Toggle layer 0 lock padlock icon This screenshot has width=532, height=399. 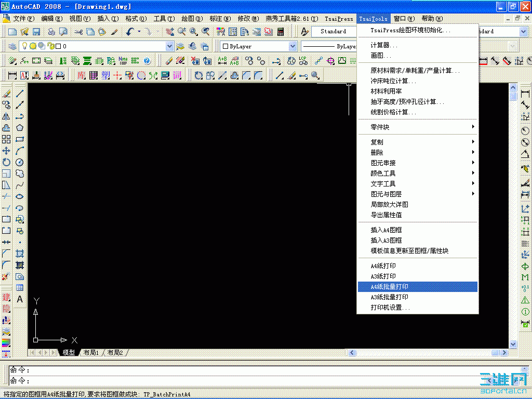50,46
